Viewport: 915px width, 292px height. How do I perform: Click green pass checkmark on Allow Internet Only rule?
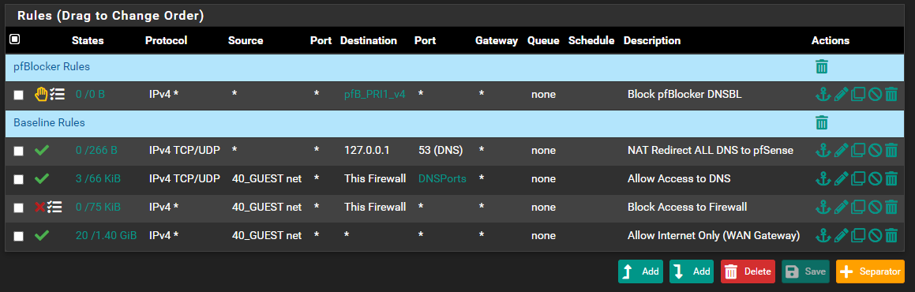(41, 235)
